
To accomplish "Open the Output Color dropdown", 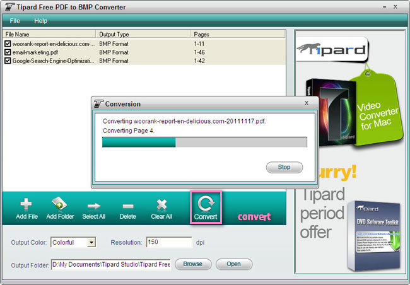I will click(91, 242).
